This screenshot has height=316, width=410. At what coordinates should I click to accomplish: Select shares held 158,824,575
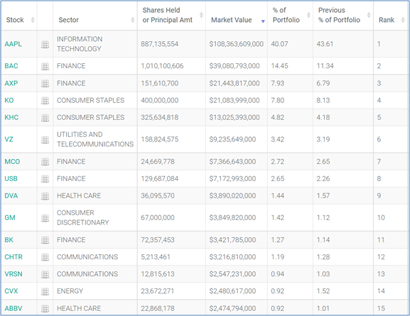tap(159, 139)
